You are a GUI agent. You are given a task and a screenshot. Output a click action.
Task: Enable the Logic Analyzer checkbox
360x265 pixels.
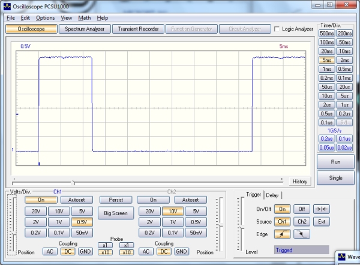coord(277,29)
